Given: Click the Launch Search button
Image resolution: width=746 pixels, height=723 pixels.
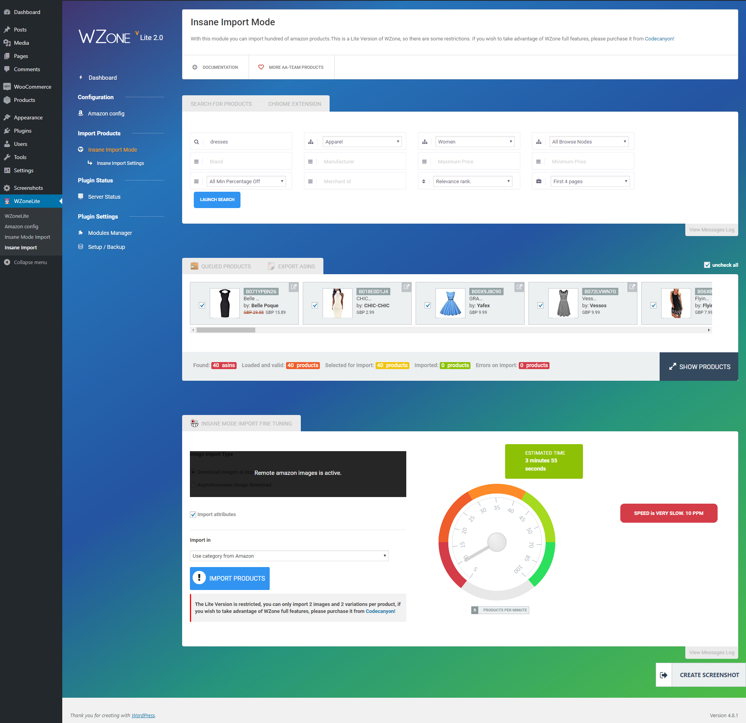Looking at the screenshot, I should pos(217,200).
